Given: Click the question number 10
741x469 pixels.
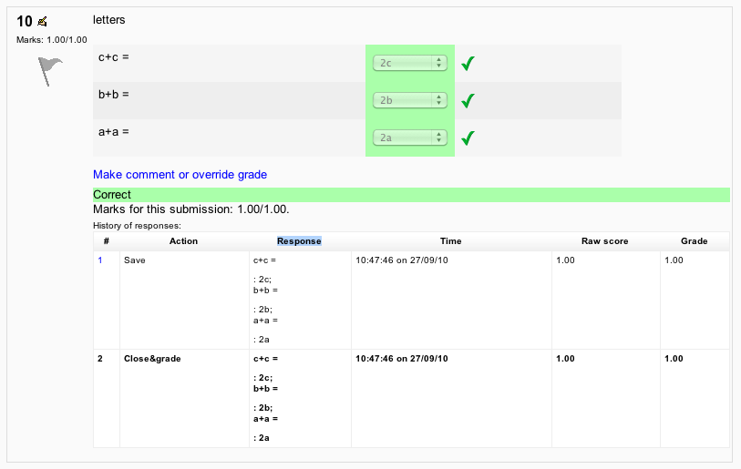Looking at the screenshot, I should tap(24, 21).
